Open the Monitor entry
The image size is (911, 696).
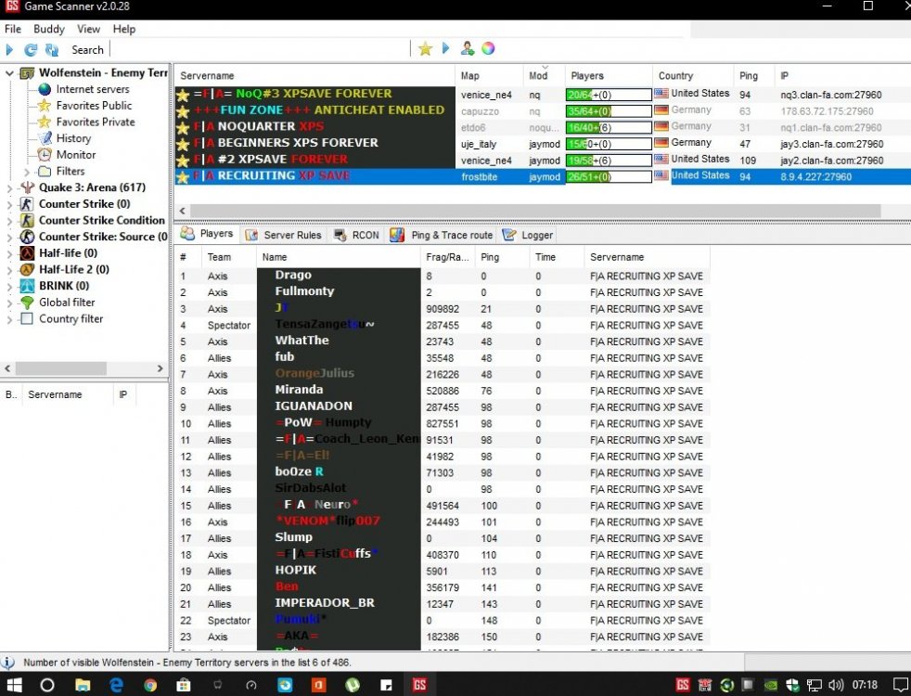[x=75, y=155]
